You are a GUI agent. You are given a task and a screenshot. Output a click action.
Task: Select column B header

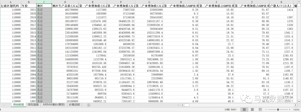(x=29, y=2)
